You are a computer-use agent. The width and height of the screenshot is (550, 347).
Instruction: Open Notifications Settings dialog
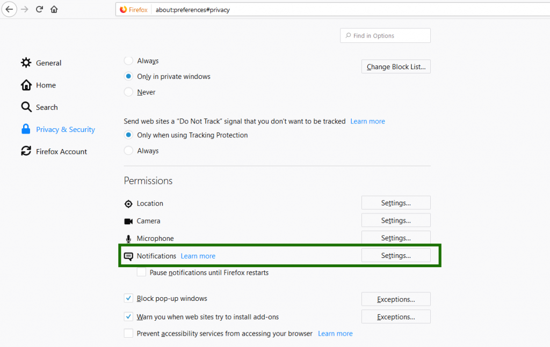[x=395, y=255]
